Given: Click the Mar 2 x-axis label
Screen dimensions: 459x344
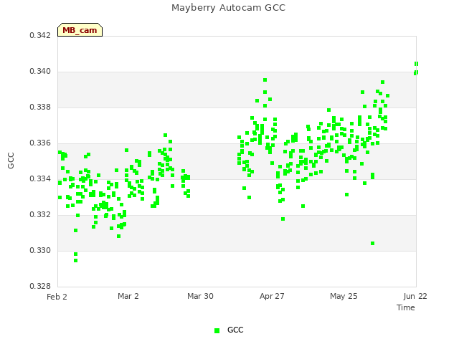Looking at the screenshot, I should click(128, 296).
